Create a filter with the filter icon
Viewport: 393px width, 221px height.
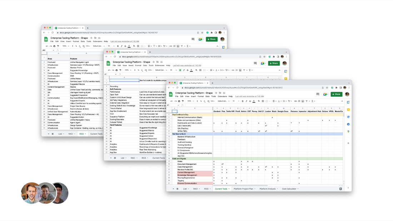(307, 101)
